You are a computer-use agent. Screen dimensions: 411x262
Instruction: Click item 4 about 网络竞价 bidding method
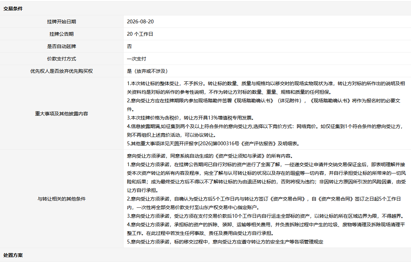[265, 130]
